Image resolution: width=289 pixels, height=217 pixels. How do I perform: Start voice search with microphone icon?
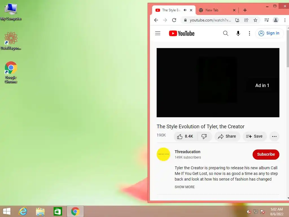[x=238, y=33]
